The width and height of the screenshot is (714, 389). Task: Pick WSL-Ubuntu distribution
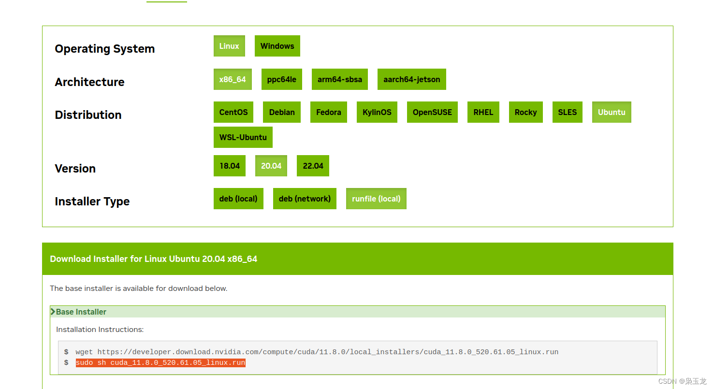243,137
